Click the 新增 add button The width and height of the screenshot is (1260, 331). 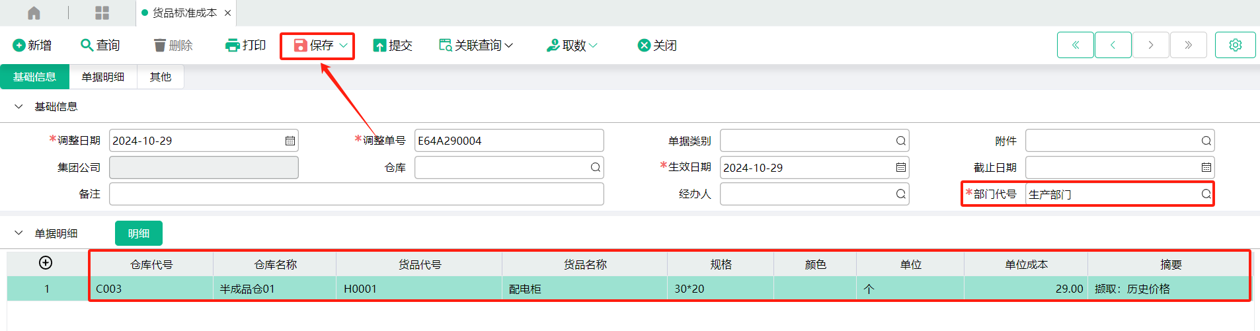point(32,45)
